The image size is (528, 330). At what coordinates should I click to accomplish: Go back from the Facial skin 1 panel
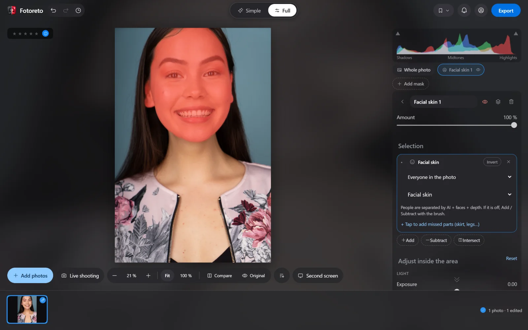pyautogui.click(x=403, y=102)
